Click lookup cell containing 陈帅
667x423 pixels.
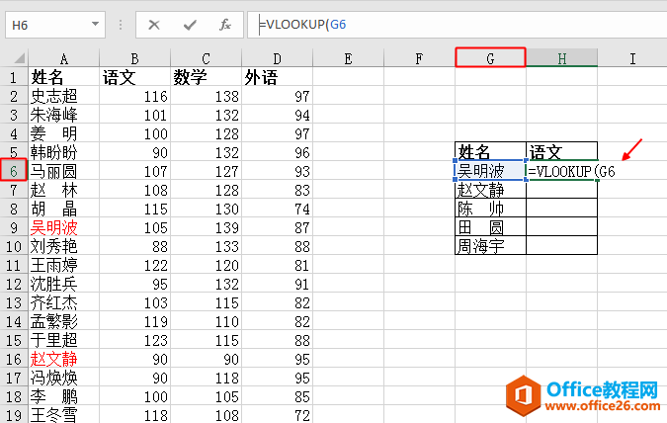click(490, 209)
